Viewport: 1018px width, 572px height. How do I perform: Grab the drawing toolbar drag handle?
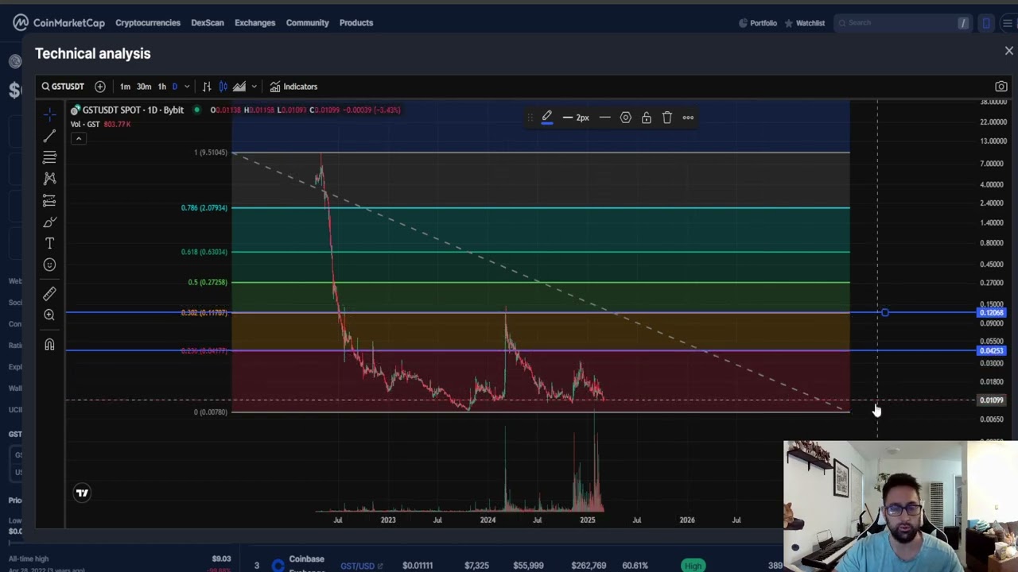tap(530, 118)
